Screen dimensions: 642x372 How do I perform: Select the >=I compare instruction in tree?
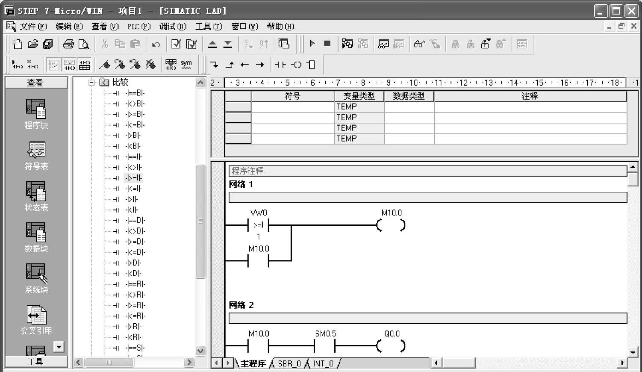point(134,178)
